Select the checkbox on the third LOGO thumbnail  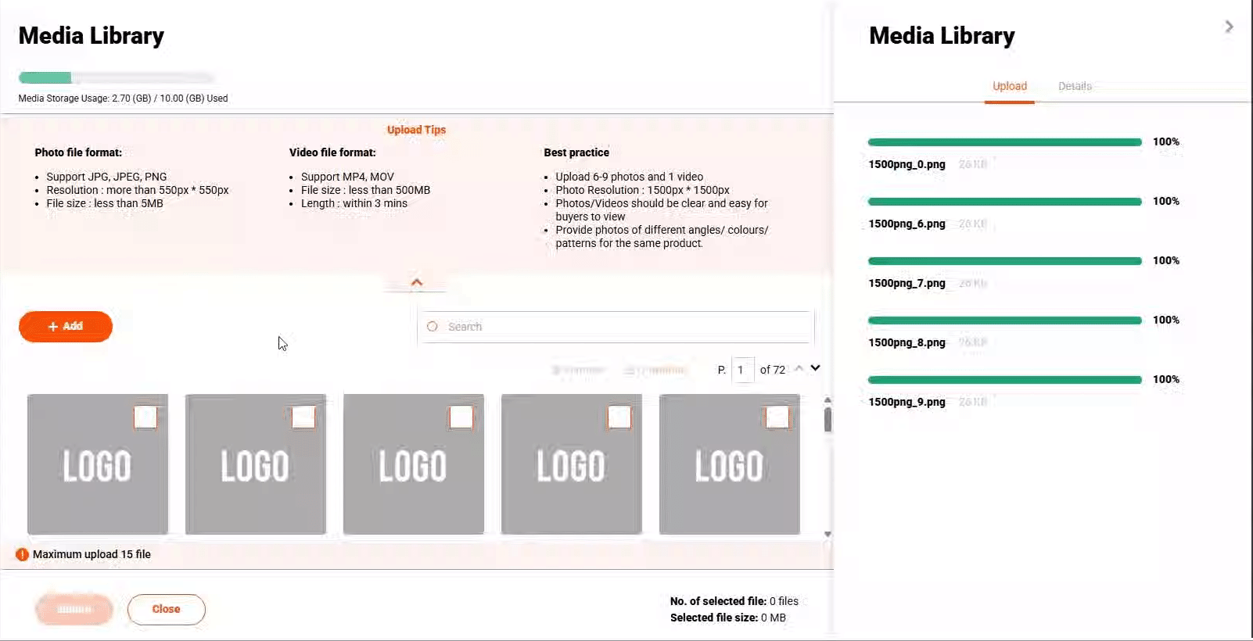click(x=461, y=417)
